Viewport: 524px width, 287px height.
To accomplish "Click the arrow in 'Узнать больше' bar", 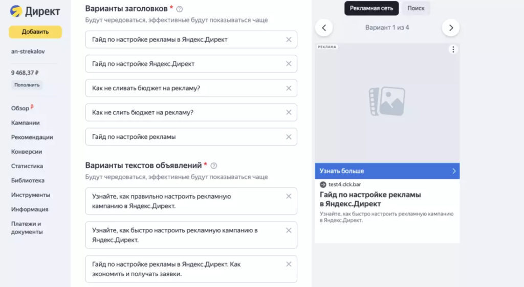I will coord(454,171).
